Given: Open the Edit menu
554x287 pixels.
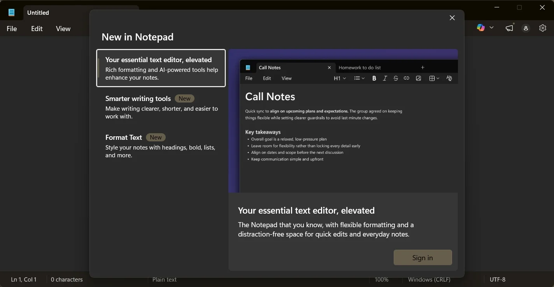Looking at the screenshot, I should 37,28.
